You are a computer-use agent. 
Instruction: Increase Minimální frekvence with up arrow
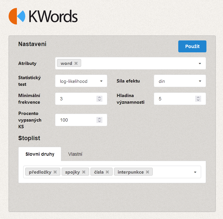(x=99, y=97)
